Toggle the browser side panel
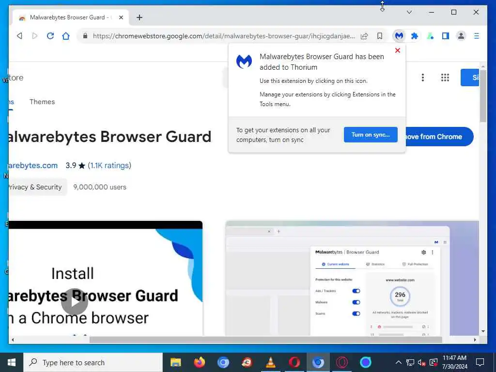This screenshot has height=372, width=496. point(446,36)
